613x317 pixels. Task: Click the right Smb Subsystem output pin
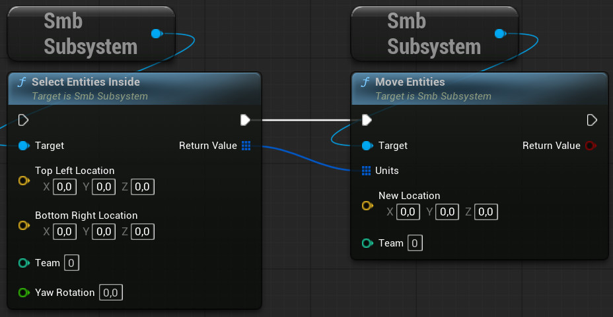click(499, 34)
